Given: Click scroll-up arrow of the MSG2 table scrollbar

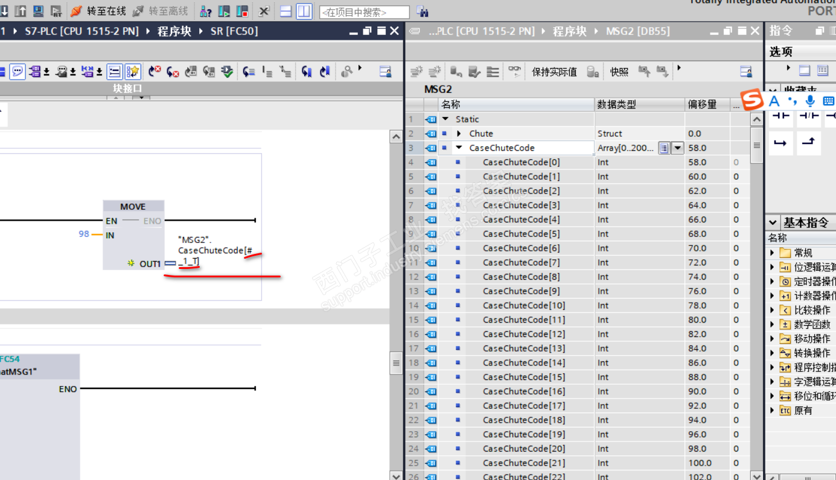Looking at the screenshot, I should pyautogui.click(x=757, y=119).
